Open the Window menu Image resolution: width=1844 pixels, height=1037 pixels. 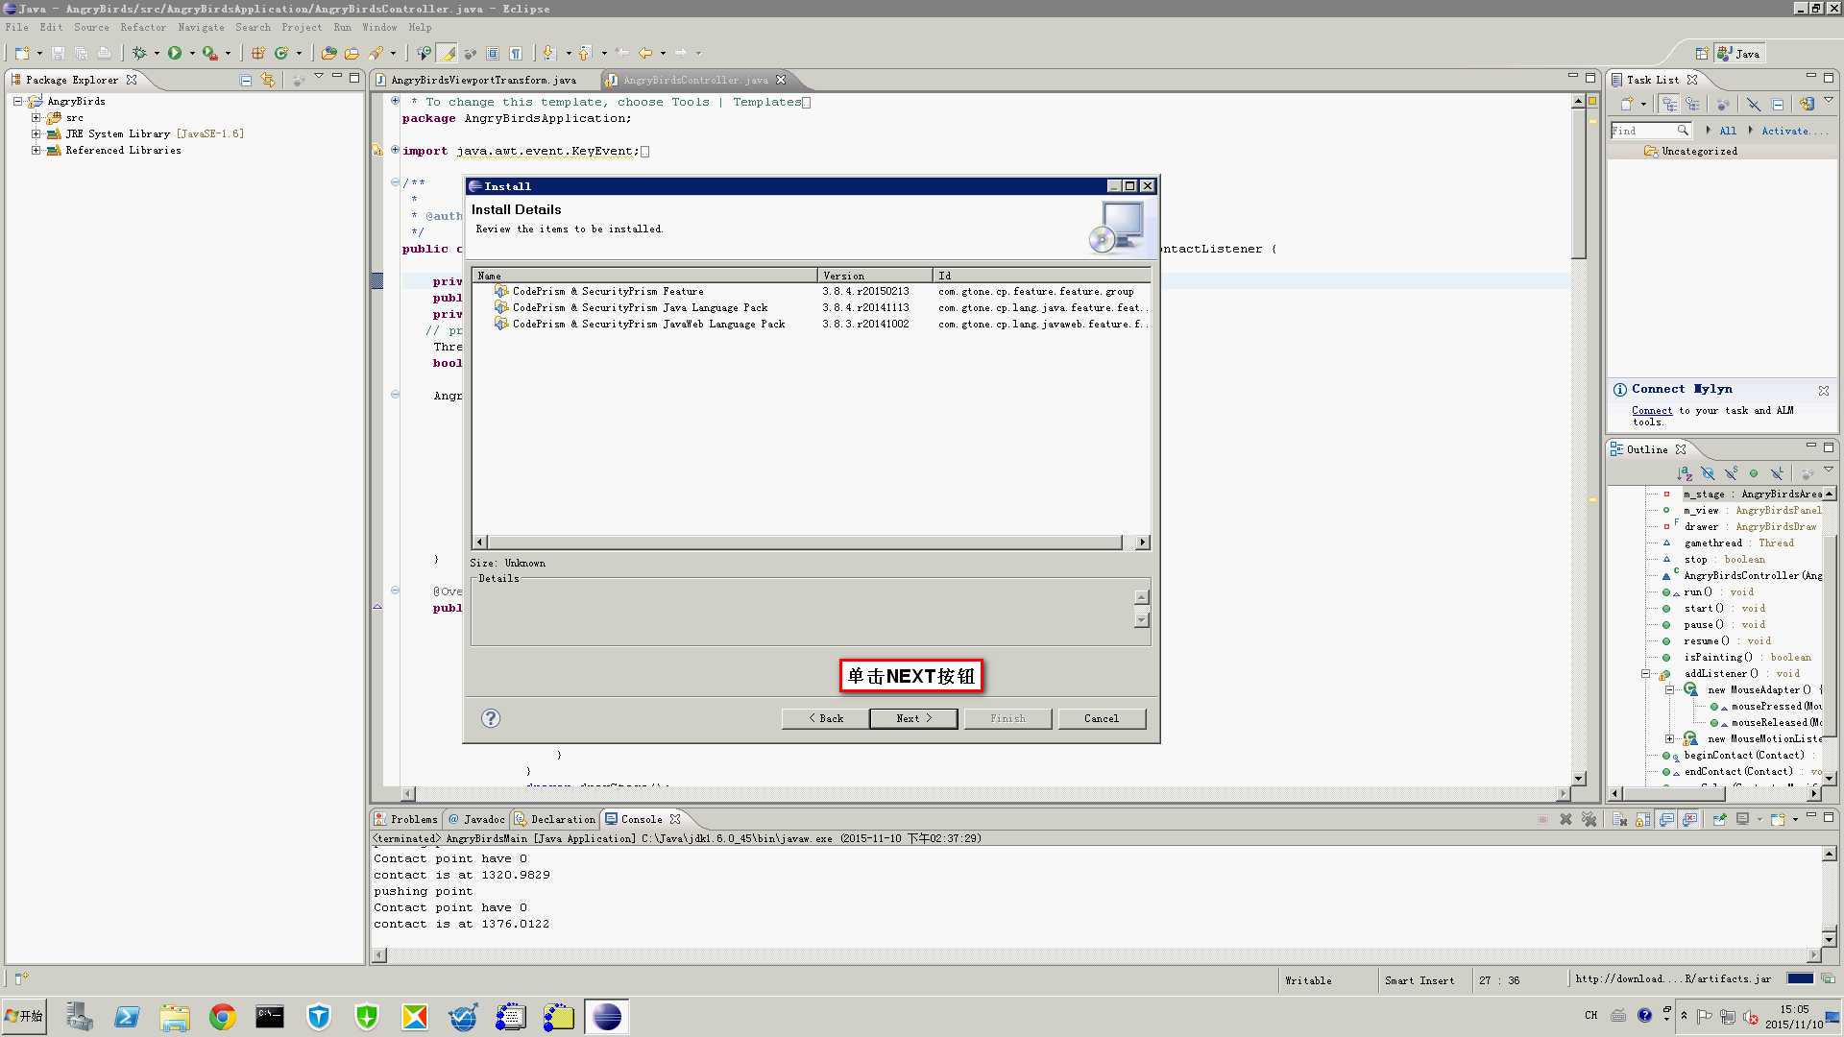[x=379, y=27]
